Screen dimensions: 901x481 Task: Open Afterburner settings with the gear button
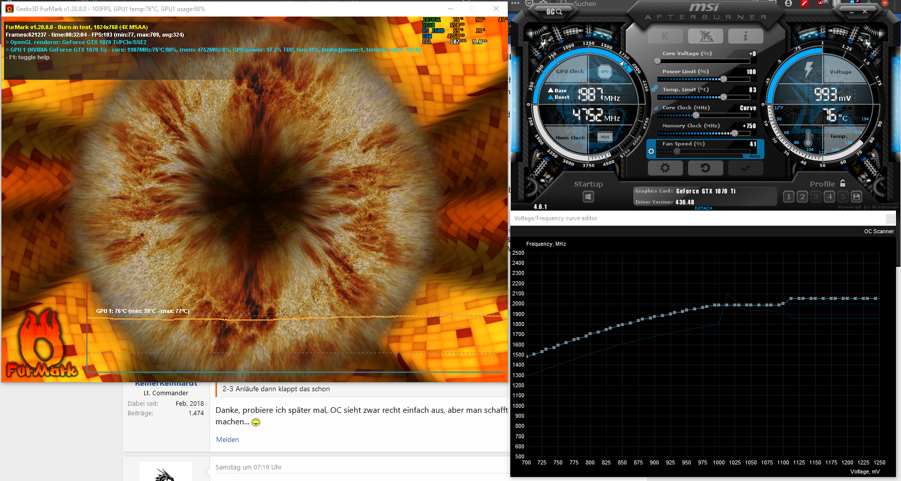[665, 168]
